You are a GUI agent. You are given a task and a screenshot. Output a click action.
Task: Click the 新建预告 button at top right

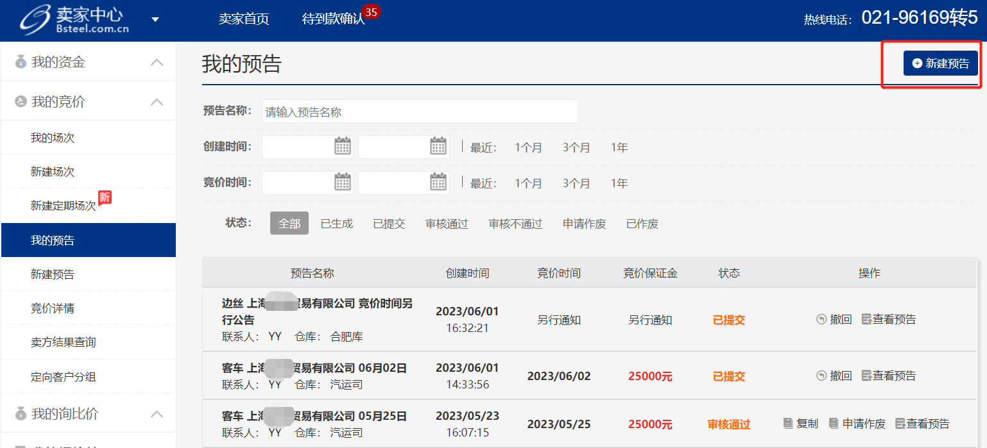[x=940, y=63]
